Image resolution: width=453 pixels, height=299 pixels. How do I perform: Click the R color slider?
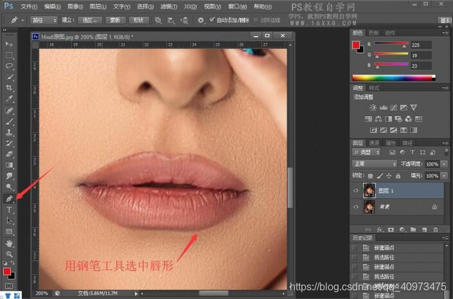tap(391, 44)
